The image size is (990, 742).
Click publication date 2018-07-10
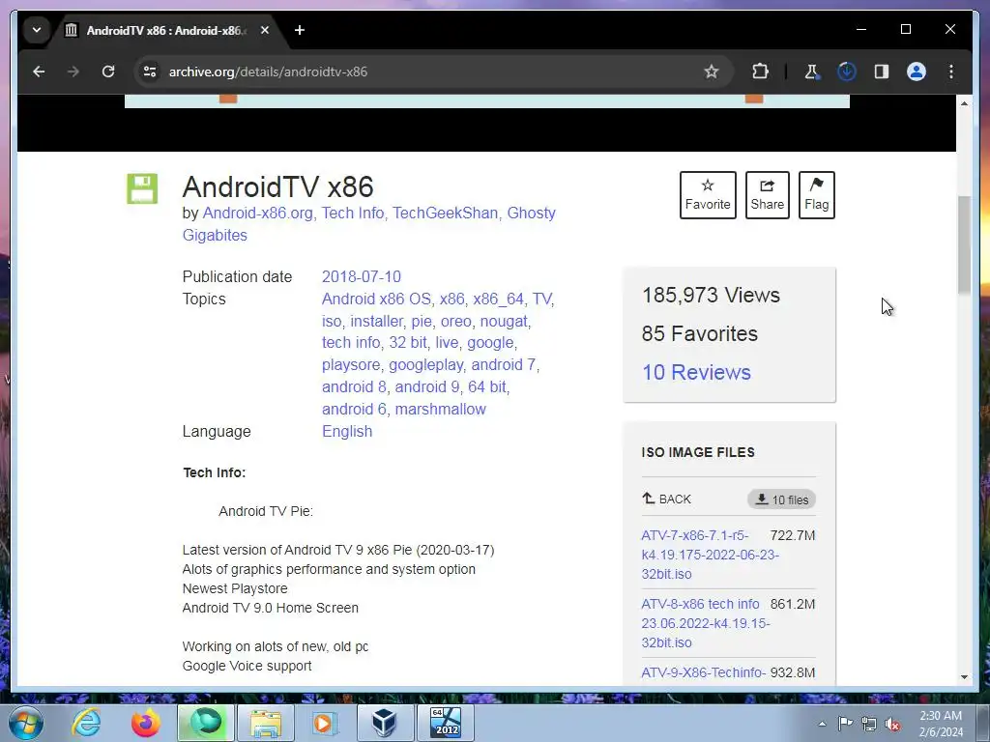tap(362, 277)
